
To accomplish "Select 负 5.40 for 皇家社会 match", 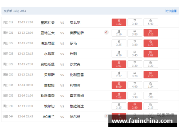I will (x=151, y=22).
